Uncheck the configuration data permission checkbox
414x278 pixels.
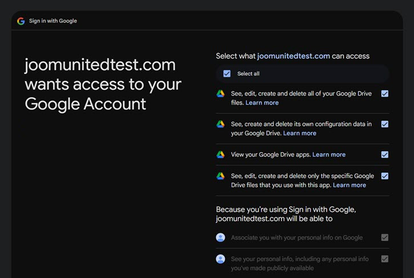(385, 124)
